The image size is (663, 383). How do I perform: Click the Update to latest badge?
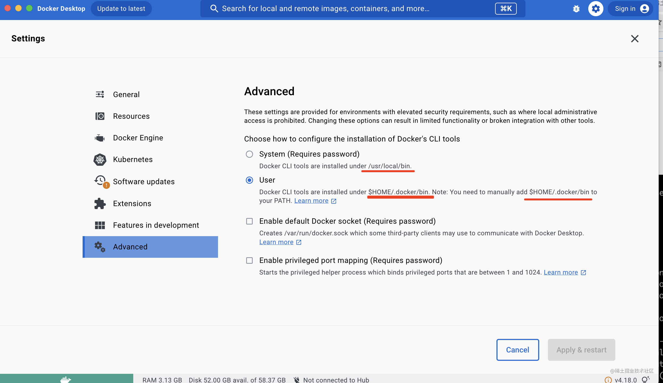coord(121,8)
